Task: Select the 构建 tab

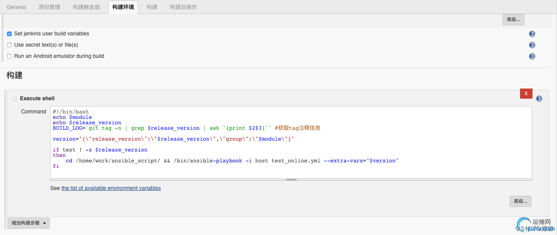Action: (152, 7)
